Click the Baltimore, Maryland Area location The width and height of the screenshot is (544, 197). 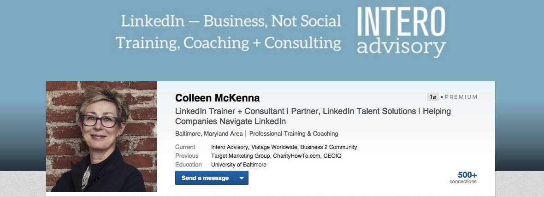[x=209, y=134]
